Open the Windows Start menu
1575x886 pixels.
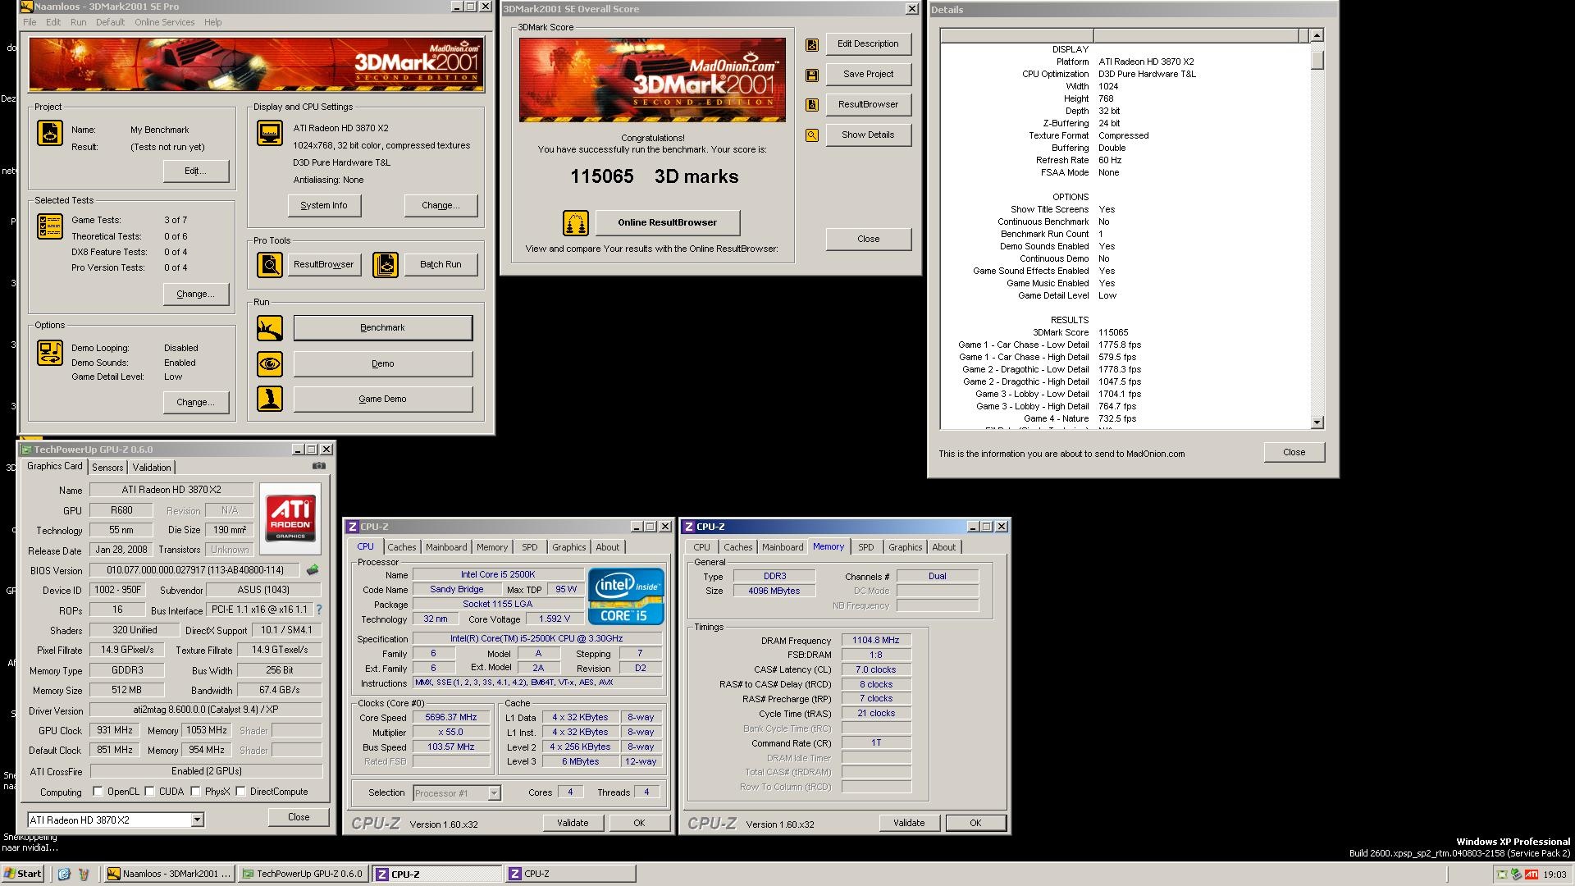coord(22,874)
